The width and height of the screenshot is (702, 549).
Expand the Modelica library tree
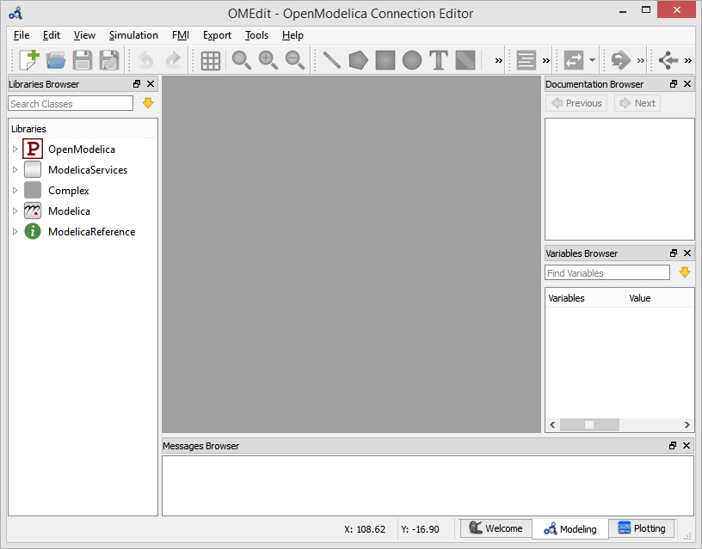[x=15, y=210]
